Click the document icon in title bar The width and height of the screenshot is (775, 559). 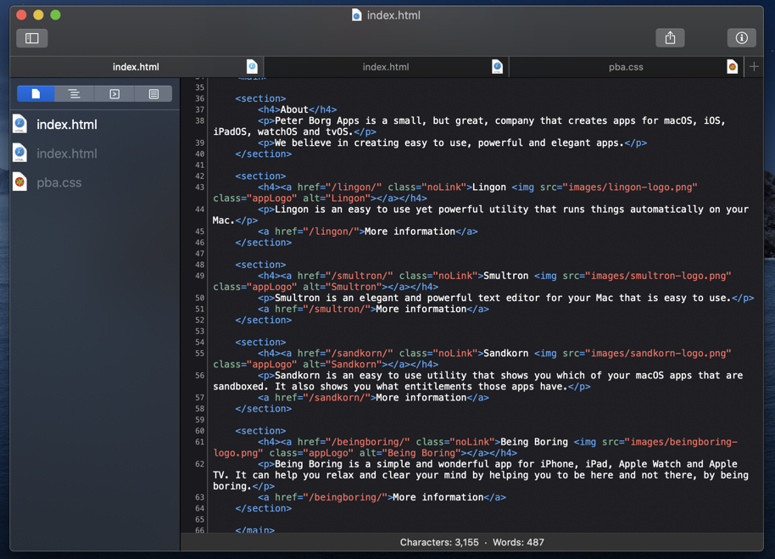click(x=356, y=15)
